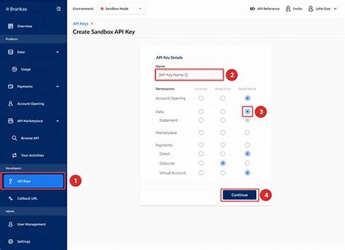Click the API key Name input field
The height and width of the screenshot is (250, 345).
pyautogui.click(x=189, y=74)
